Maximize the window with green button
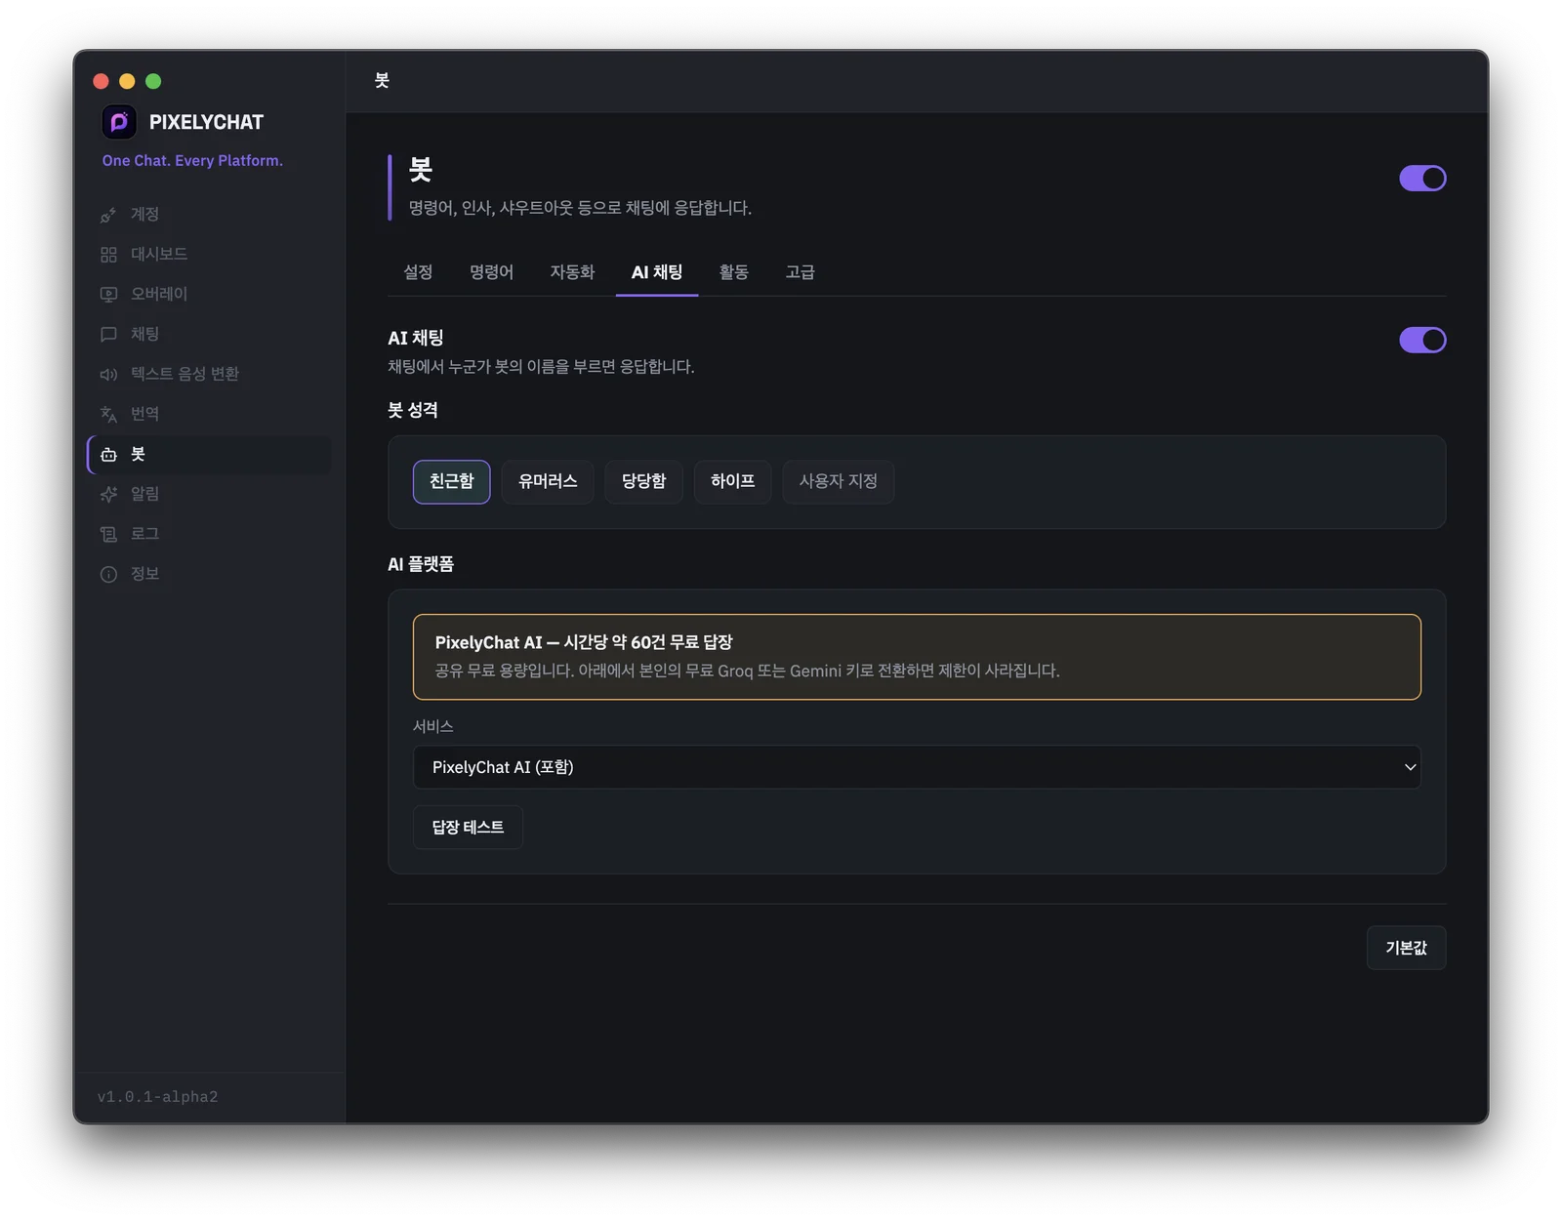 tap(153, 81)
